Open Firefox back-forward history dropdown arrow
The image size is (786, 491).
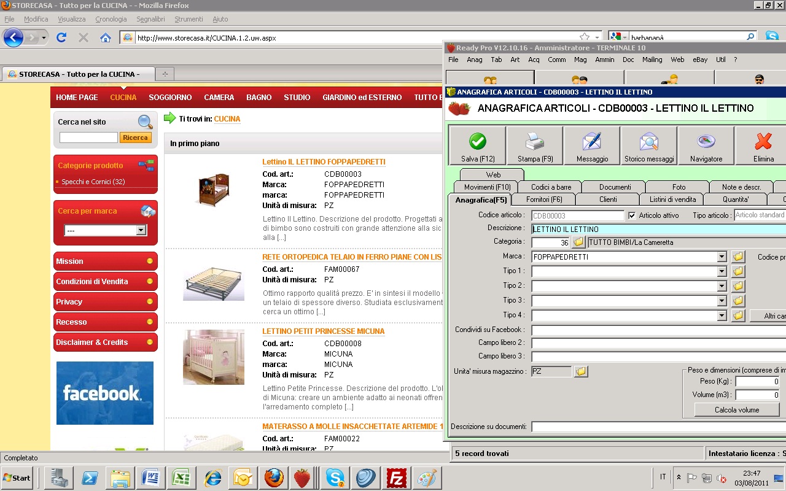point(44,38)
